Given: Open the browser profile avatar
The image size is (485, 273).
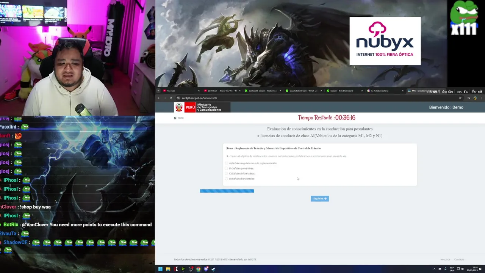Looking at the screenshot, I should tap(475, 98).
